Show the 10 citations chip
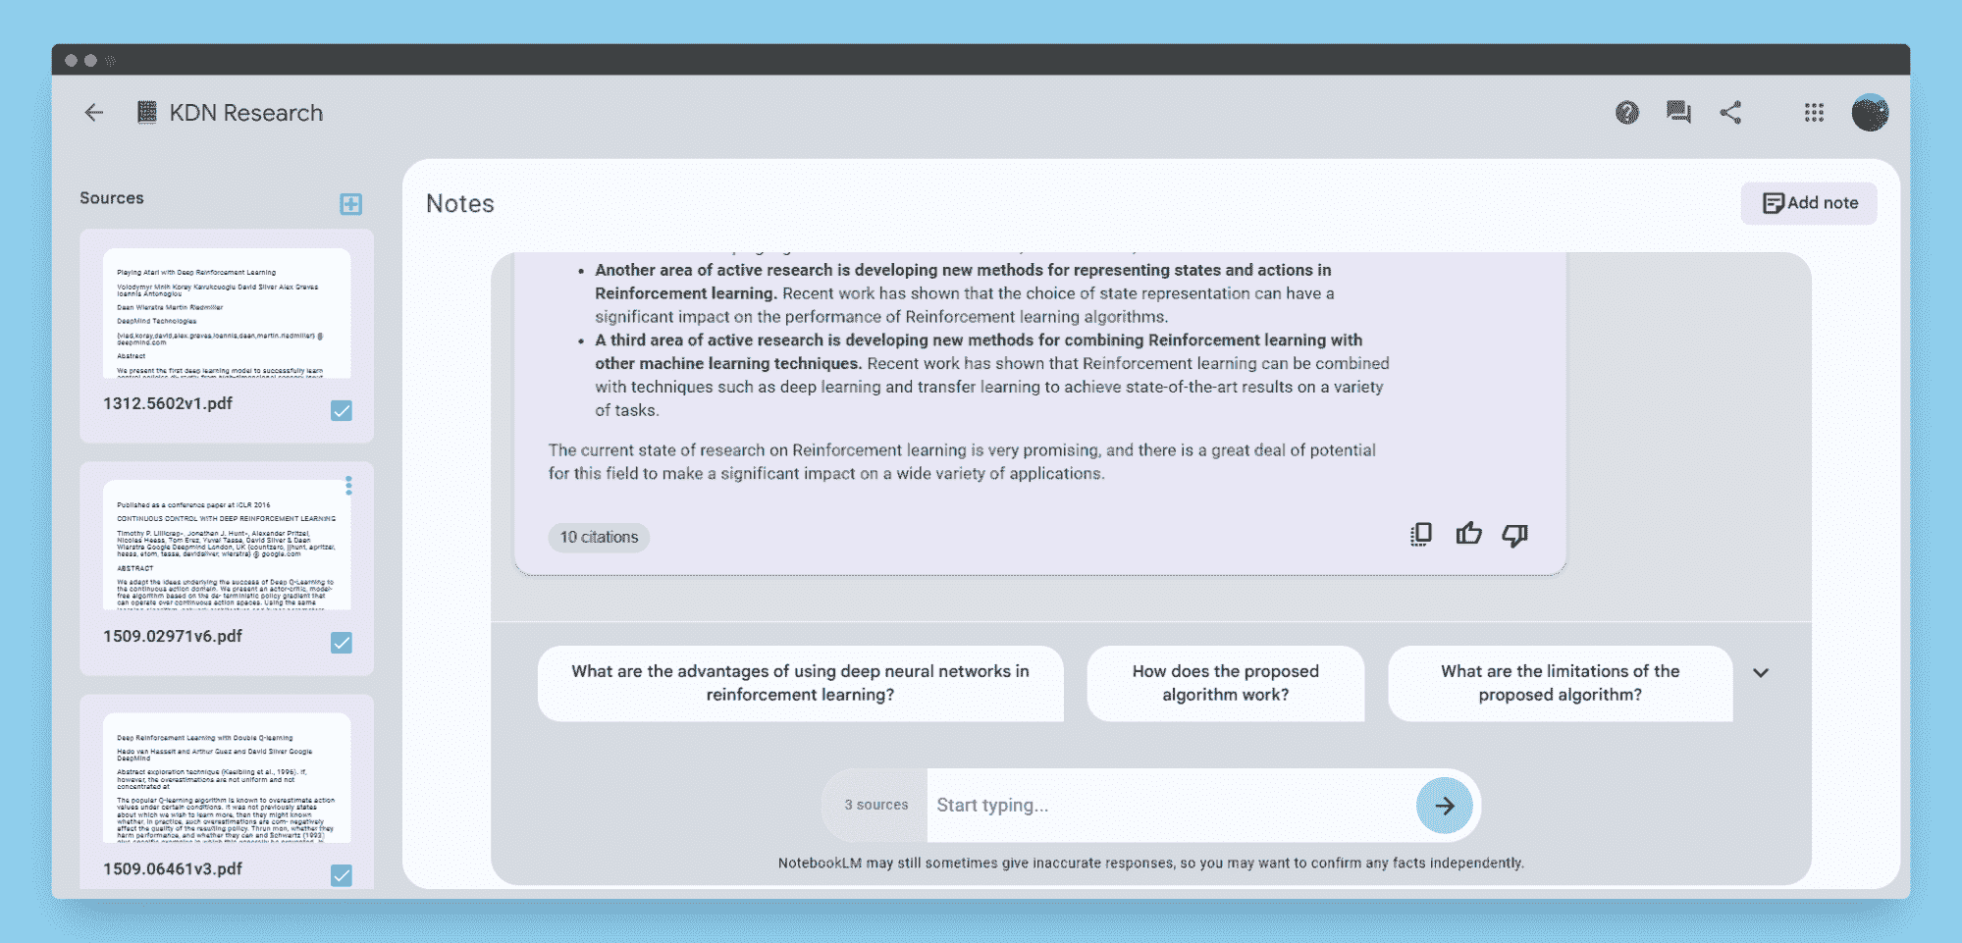This screenshot has width=1962, height=943. tap(599, 538)
